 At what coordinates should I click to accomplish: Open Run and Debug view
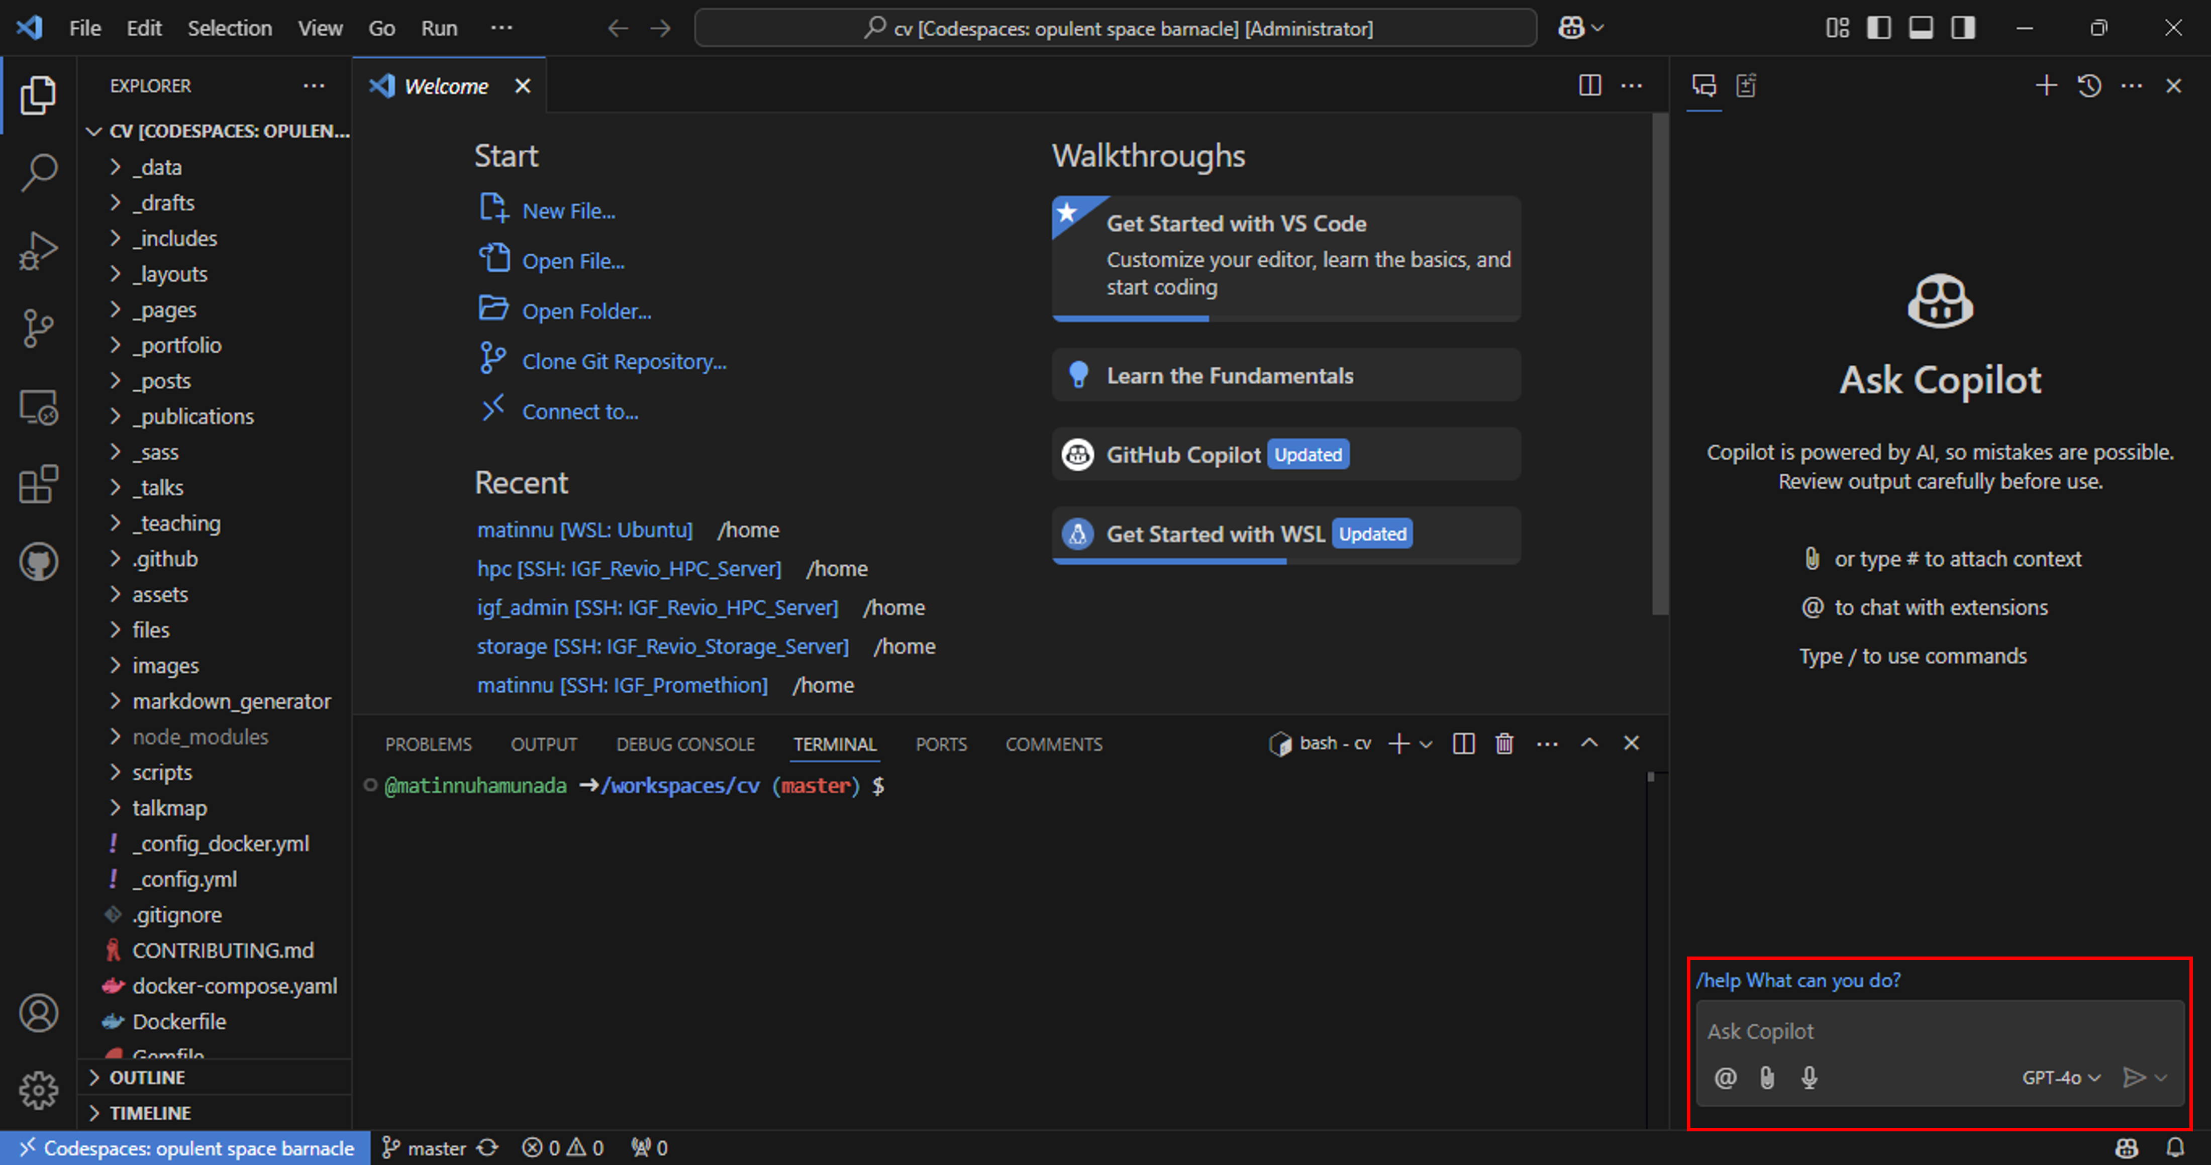[x=39, y=251]
